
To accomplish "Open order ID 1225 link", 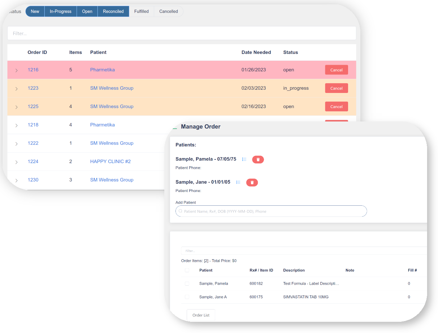I will point(33,107).
